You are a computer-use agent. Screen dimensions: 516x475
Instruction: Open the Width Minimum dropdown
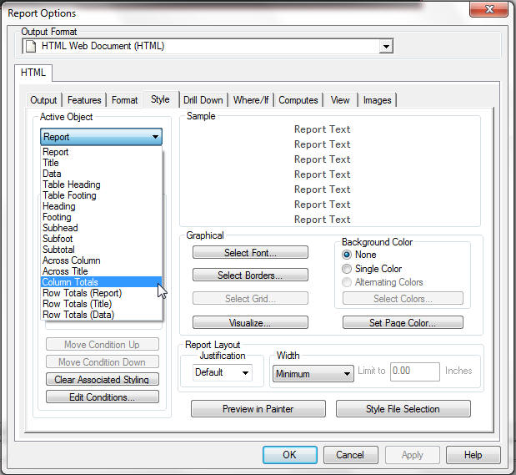[347, 375]
